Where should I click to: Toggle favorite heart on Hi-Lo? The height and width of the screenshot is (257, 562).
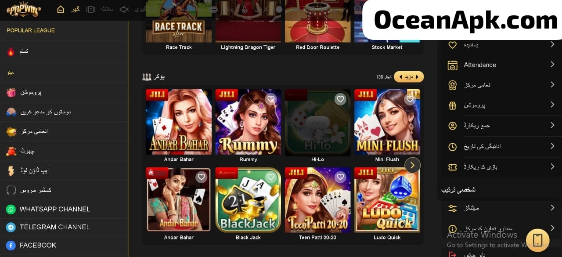tap(340, 99)
